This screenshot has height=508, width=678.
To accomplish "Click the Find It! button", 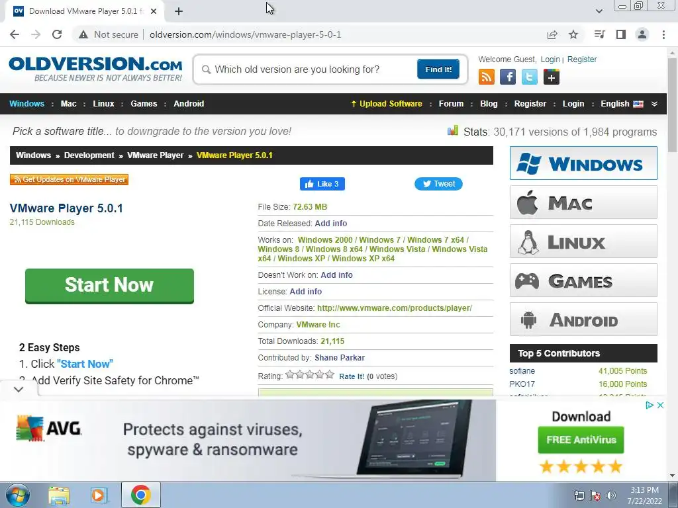I will [438, 69].
